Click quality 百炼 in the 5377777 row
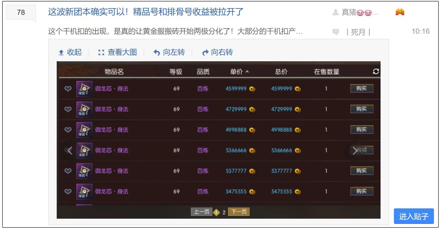Viewport: 440px width, 229px height. pos(203,171)
